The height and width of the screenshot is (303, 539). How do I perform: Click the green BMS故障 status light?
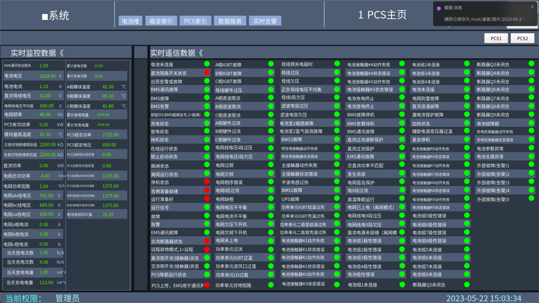coord(207,97)
